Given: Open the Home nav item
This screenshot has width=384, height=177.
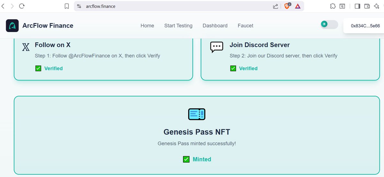Looking at the screenshot, I should pyautogui.click(x=147, y=26).
